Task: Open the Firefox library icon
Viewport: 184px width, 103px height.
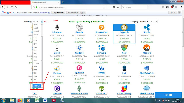Action: pyautogui.click(x=163, y=7)
